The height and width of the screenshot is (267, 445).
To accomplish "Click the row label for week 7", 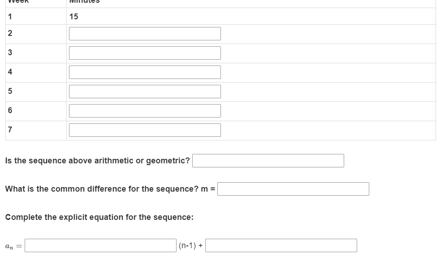I will tap(9, 130).
